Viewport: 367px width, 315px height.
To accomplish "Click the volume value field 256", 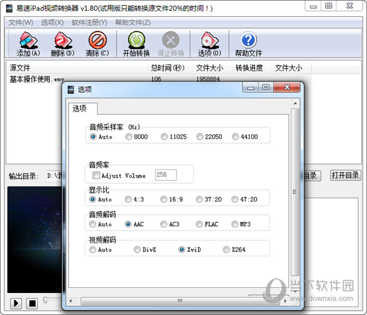I will pos(166,175).
